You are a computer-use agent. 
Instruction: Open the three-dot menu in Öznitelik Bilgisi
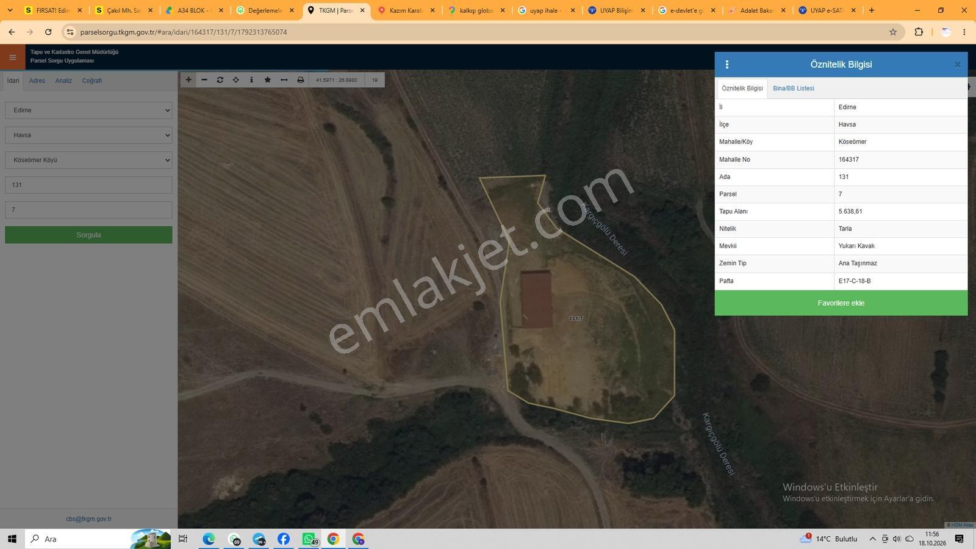click(x=727, y=64)
